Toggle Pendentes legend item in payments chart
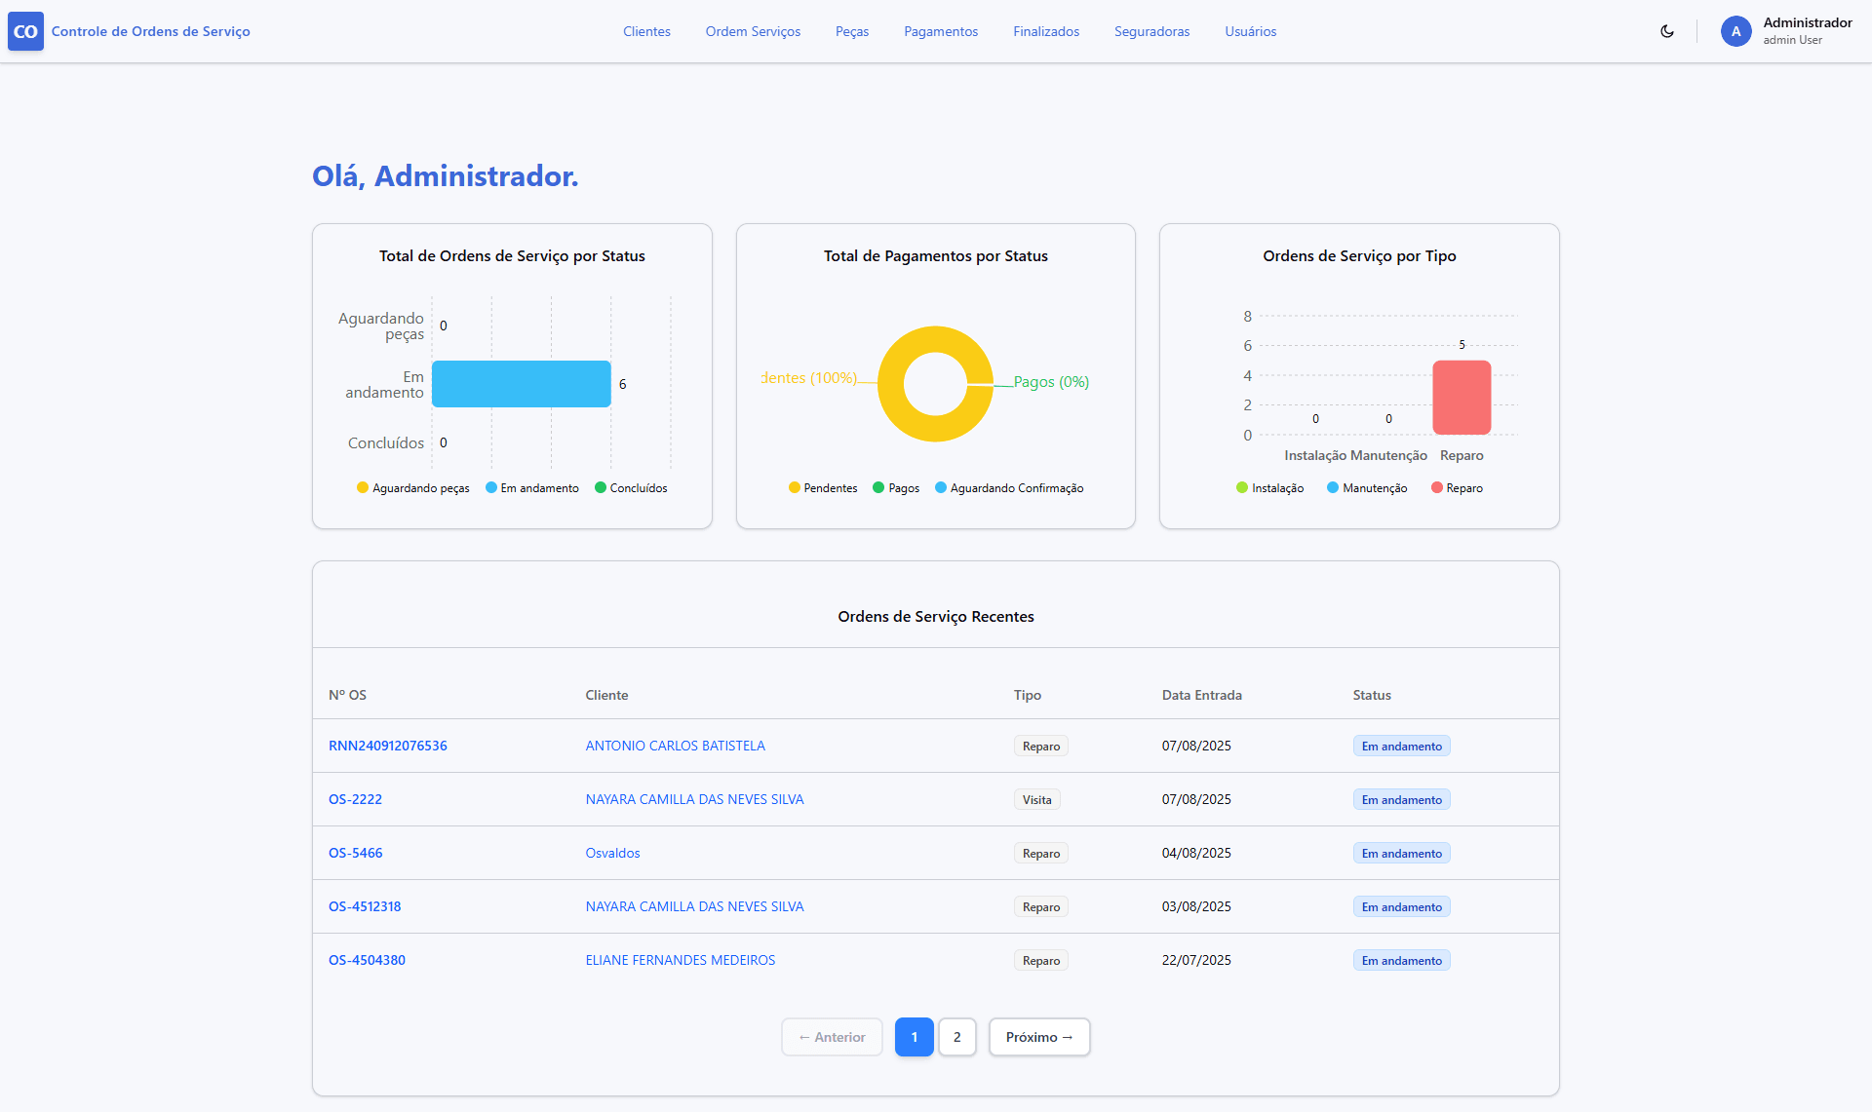This screenshot has width=1872, height=1112. (x=823, y=488)
